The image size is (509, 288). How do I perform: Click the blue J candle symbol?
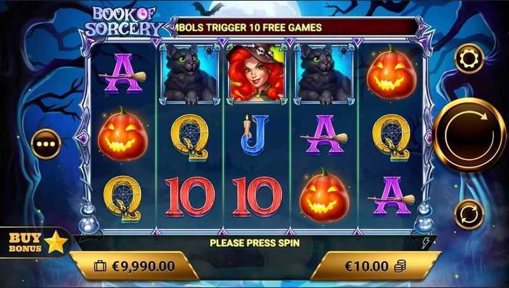[256, 135]
